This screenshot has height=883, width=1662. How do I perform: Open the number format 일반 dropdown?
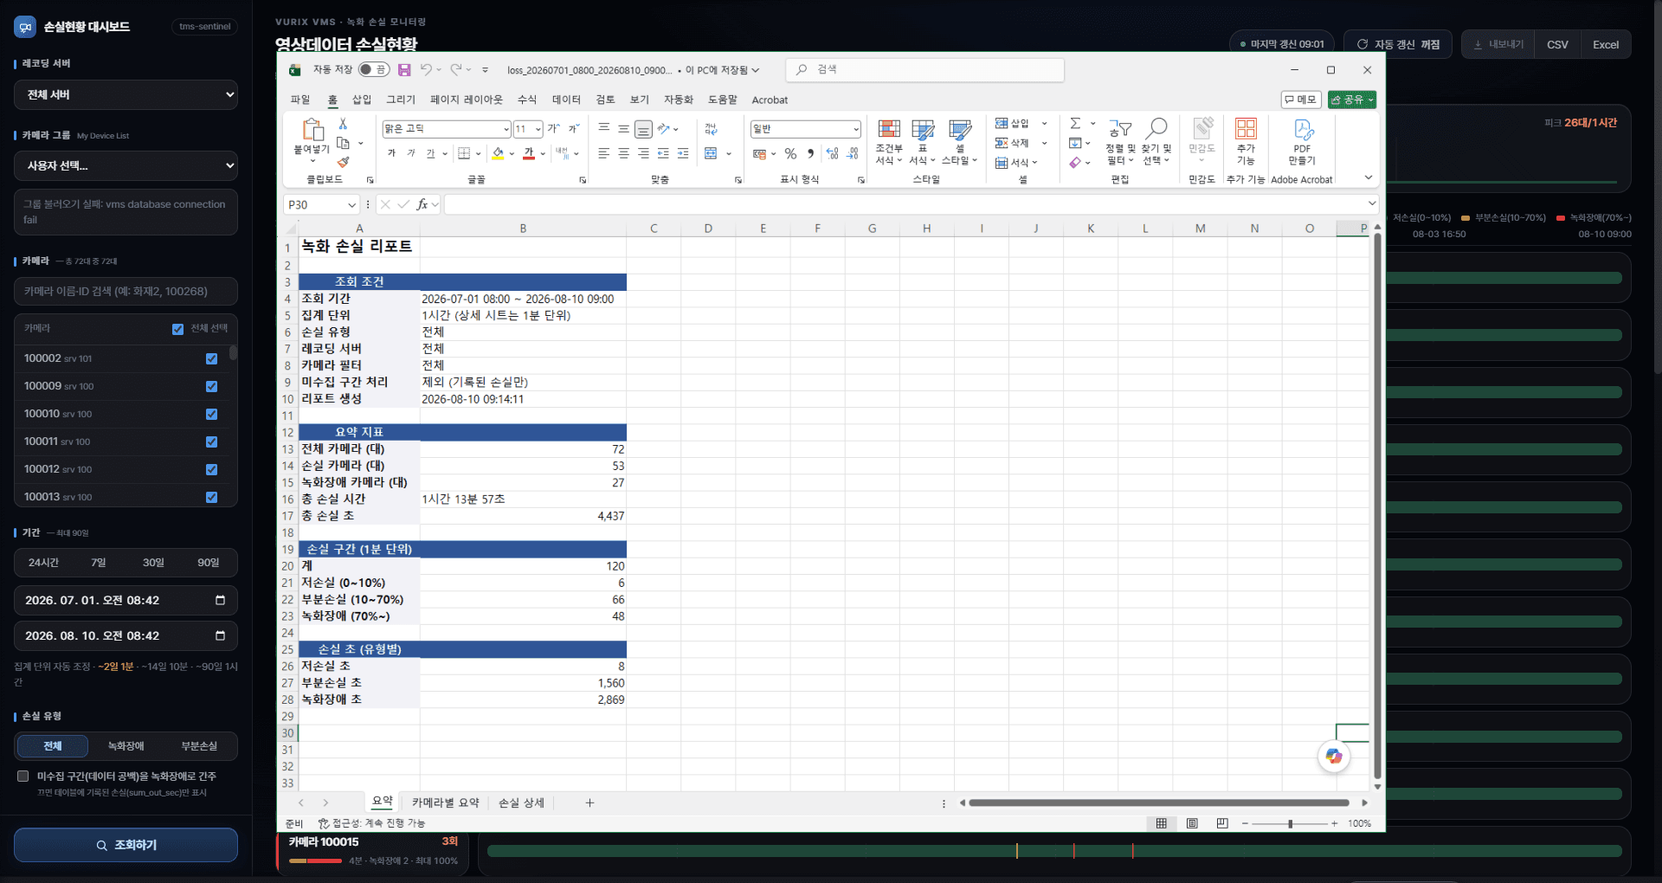(856, 129)
